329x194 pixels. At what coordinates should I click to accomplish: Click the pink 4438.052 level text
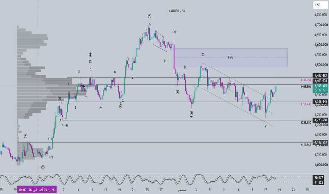pyautogui.click(x=306, y=80)
